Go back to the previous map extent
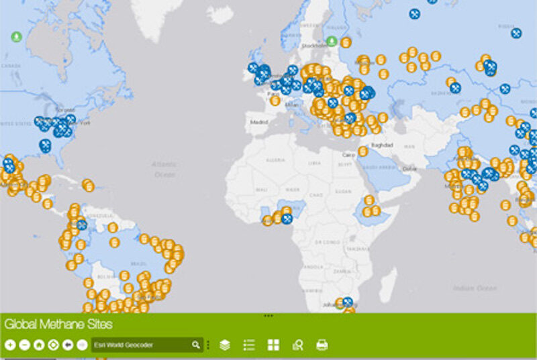 [x=68, y=345]
